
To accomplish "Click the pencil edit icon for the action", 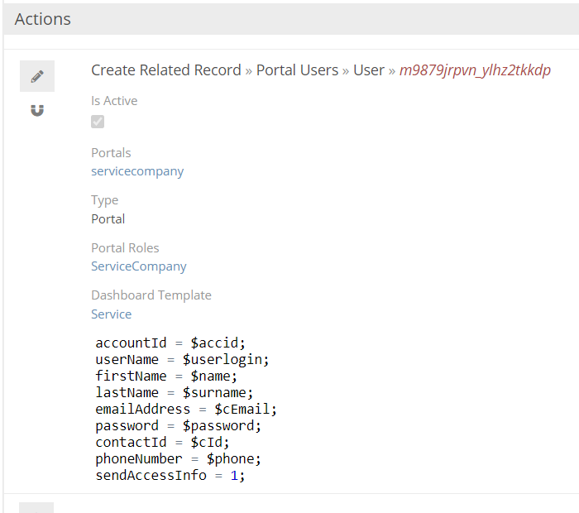I will [x=37, y=76].
